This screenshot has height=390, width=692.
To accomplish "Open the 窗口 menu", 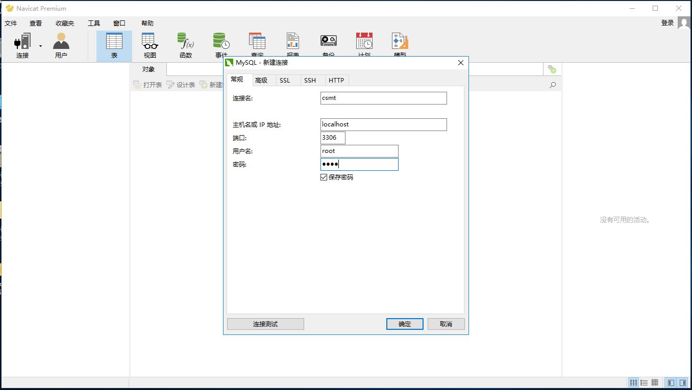I will pos(119,23).
